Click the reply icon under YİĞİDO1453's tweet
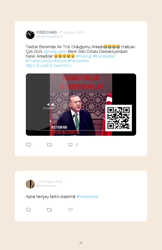 click(28, 144)
